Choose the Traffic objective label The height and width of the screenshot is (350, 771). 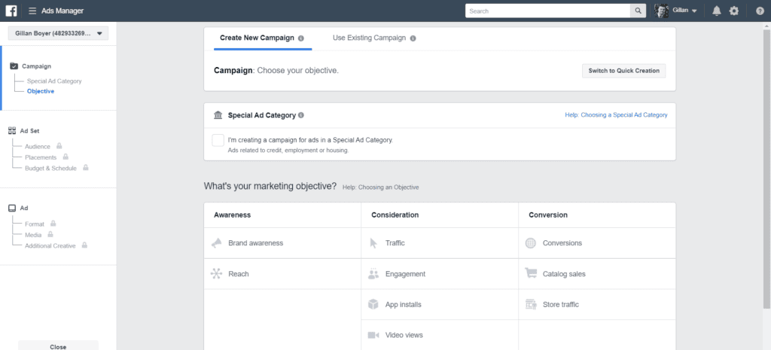tap(395, 243)
